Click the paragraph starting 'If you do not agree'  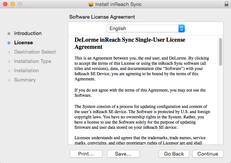point(140,93)
